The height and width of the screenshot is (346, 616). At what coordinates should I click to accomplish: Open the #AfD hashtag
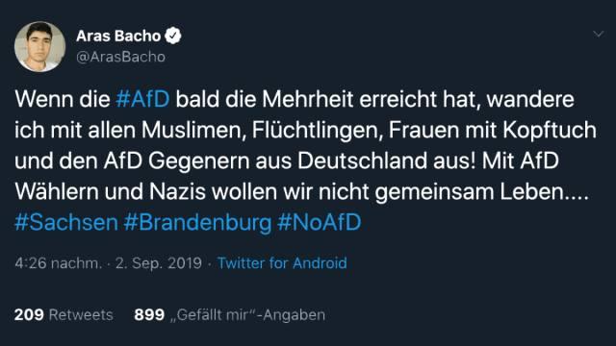(x=143, y=99)
